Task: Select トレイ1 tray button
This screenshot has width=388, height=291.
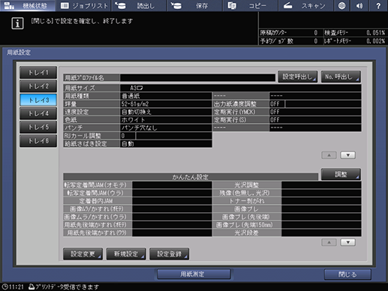Action: coord(38,73)
